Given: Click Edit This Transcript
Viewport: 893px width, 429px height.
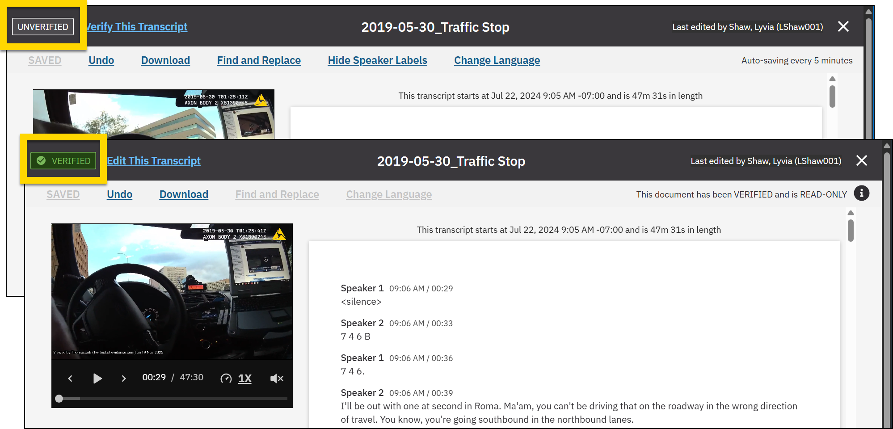Looking at the screenshot, I should click(154, 161).
